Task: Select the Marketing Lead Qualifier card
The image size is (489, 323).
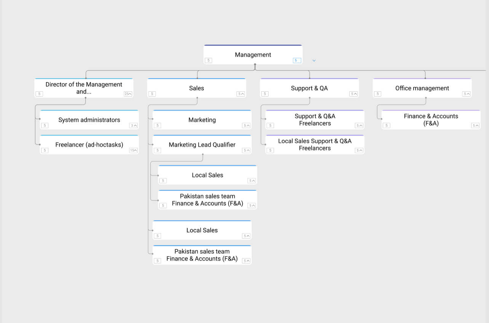Action: coord(202,145)
